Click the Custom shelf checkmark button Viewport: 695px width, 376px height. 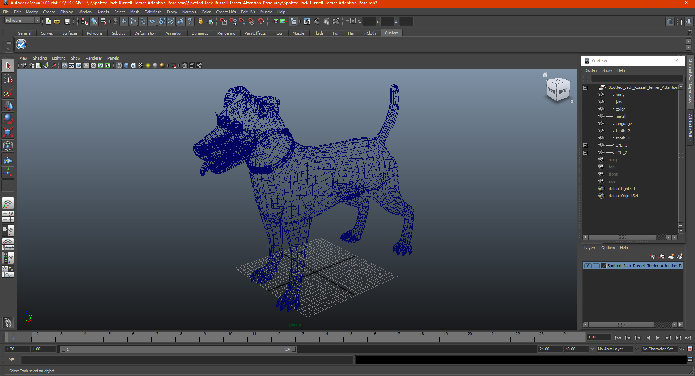click(21, 44)
